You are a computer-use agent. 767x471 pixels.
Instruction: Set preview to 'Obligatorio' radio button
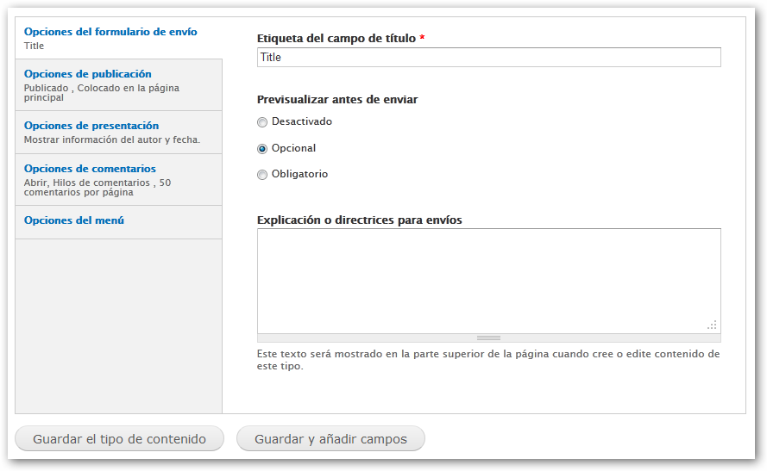tap(262, 175)
